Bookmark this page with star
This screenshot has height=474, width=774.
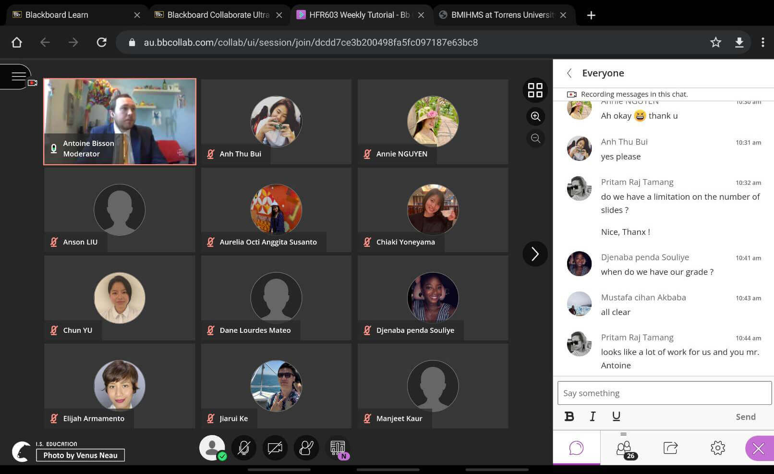pos(715,42)
